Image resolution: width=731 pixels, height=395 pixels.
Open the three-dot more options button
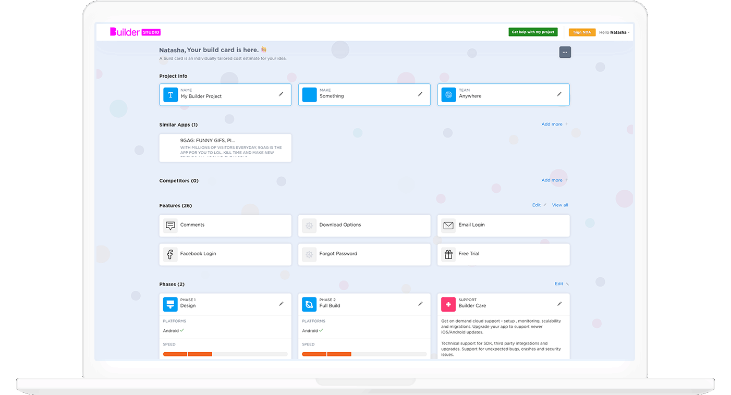point(565,52)
